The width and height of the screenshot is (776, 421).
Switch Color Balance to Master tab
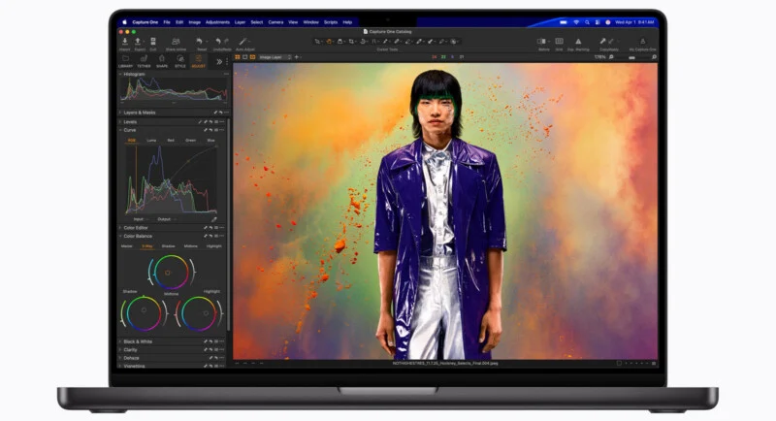pos(127,246)
